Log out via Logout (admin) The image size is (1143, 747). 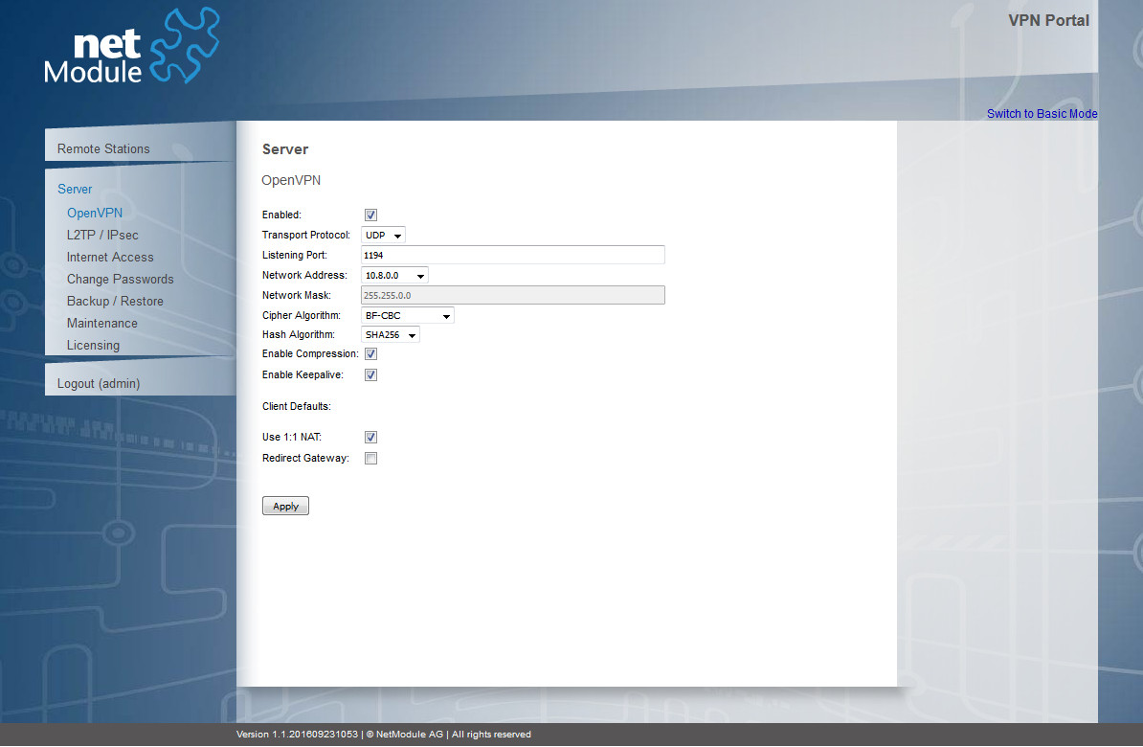[99, 384]
